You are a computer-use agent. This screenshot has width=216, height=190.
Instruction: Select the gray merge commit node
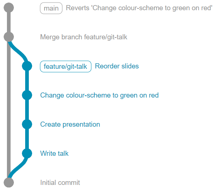coord(9,37)
